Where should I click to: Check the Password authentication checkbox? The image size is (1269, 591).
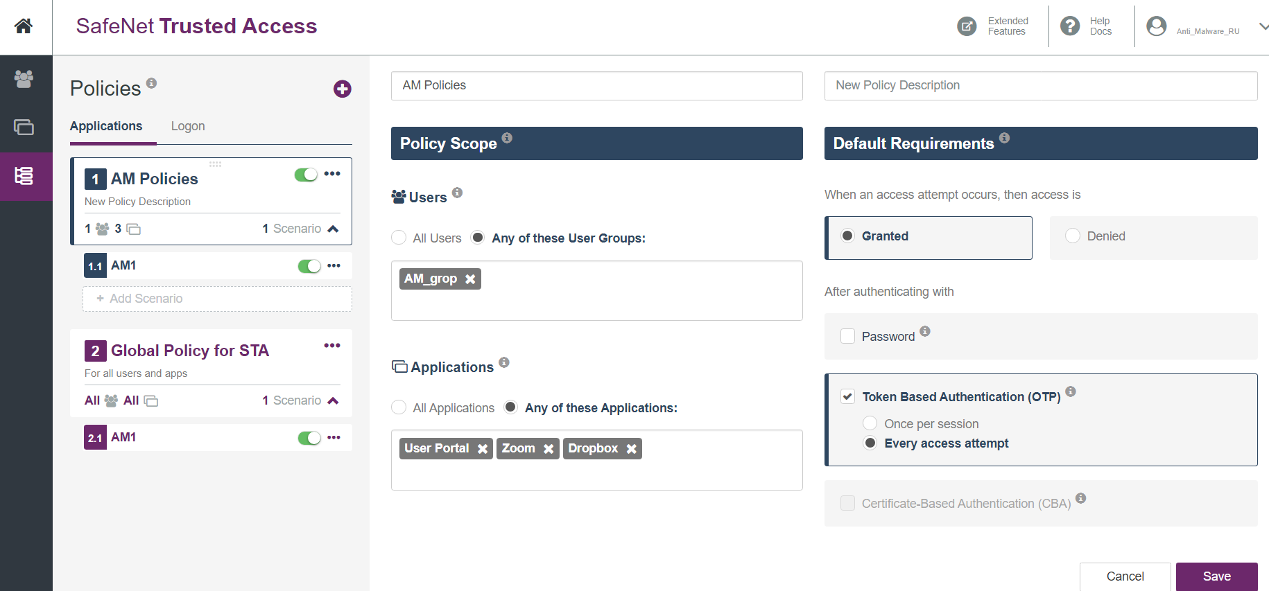[847, 337]
